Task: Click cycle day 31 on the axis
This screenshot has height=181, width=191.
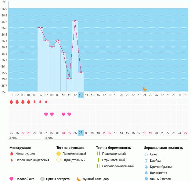Action: pos(185,95)
